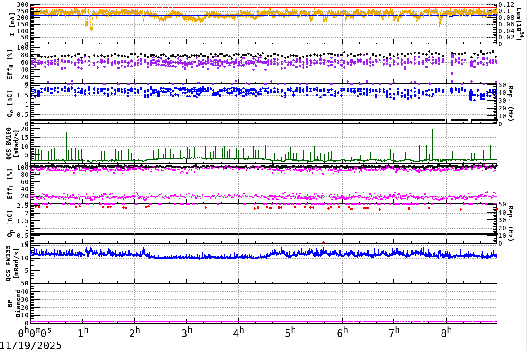
Task: Click the "0.06" luminosity tick value
Action: click(506, 25)
